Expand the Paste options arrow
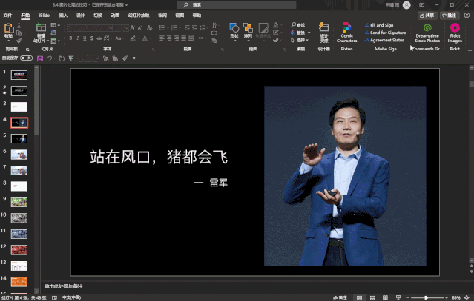This screenshot has height=301, width=474. [9, 41]
